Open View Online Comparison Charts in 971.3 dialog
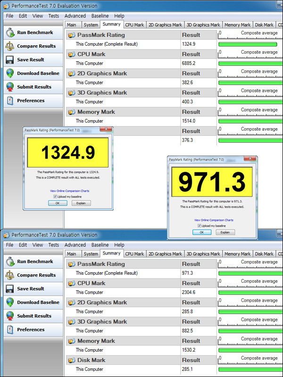 (214, 220)
